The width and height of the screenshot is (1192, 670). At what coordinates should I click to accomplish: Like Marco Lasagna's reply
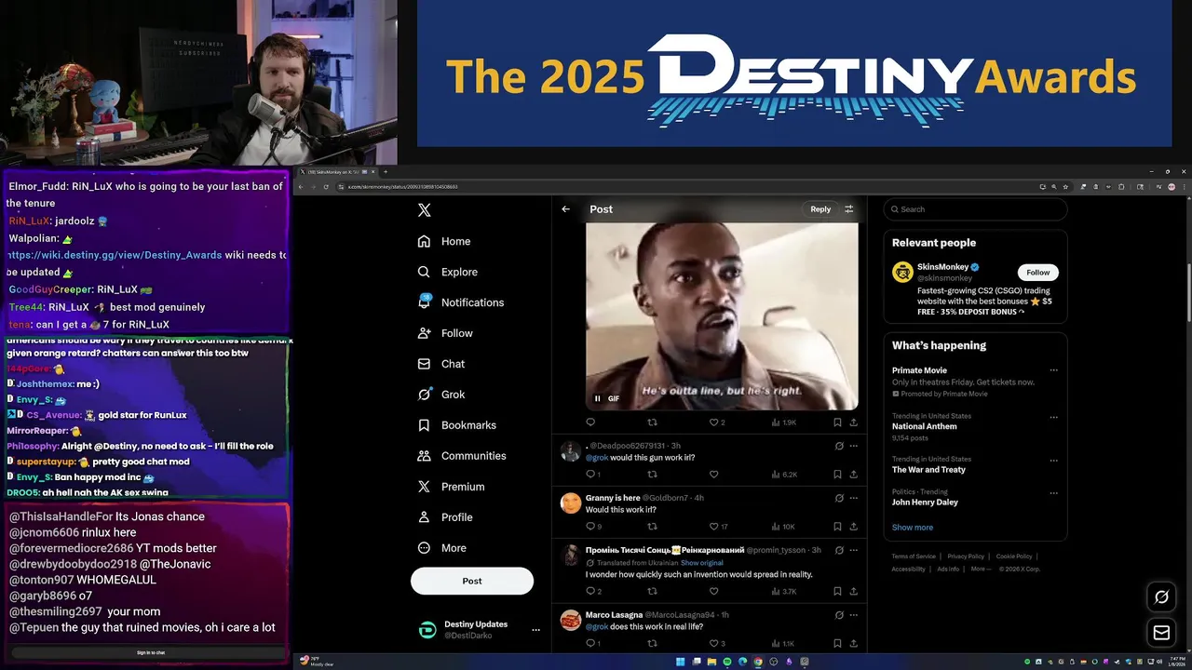(x=717, y=643)
